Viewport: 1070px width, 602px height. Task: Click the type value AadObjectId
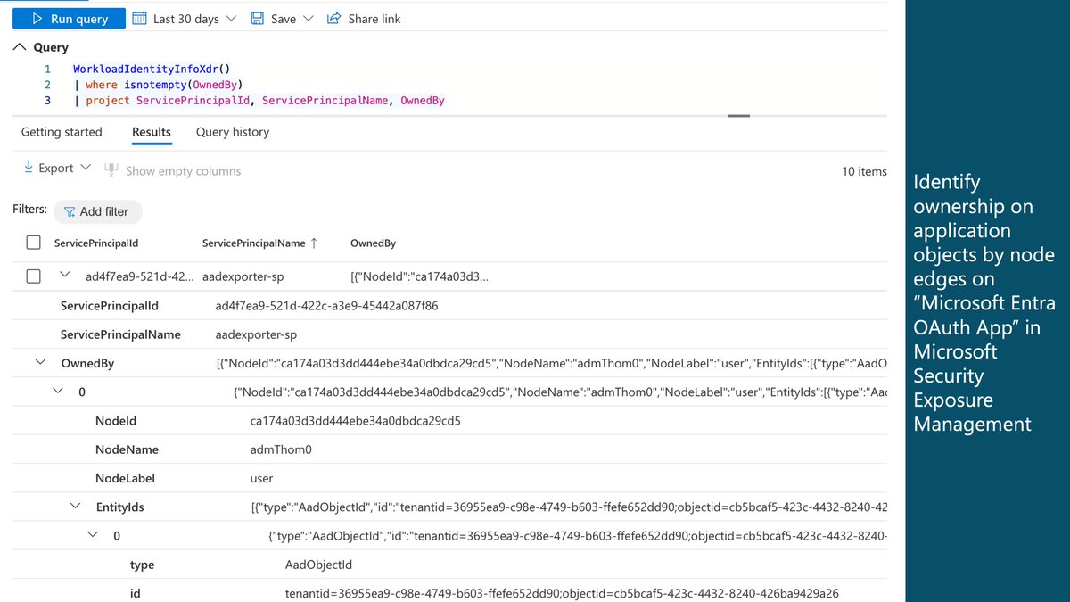(319, 565)
